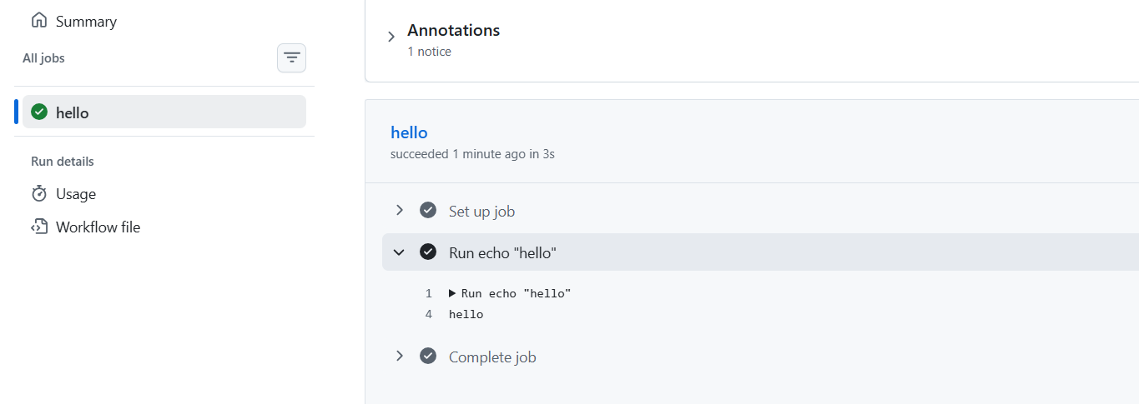Click the Set up job checkmark icon
The image size is (1139, 404).
tap(428, 210)
